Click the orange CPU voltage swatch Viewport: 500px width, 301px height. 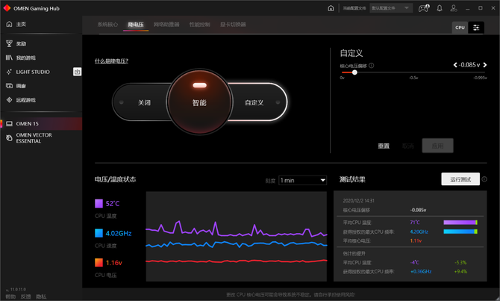click(99, 262)
